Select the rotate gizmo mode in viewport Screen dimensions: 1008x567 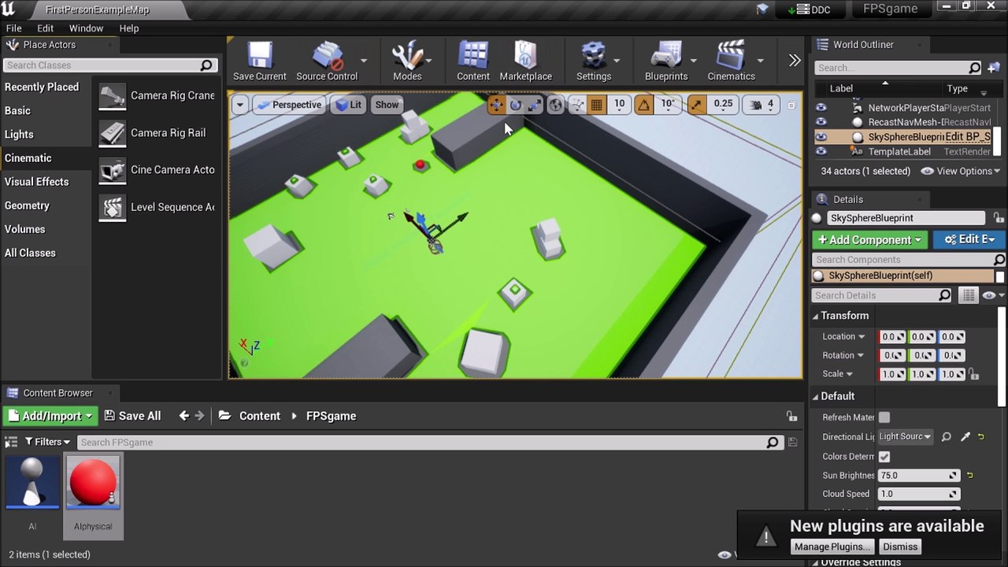[516, 105]
